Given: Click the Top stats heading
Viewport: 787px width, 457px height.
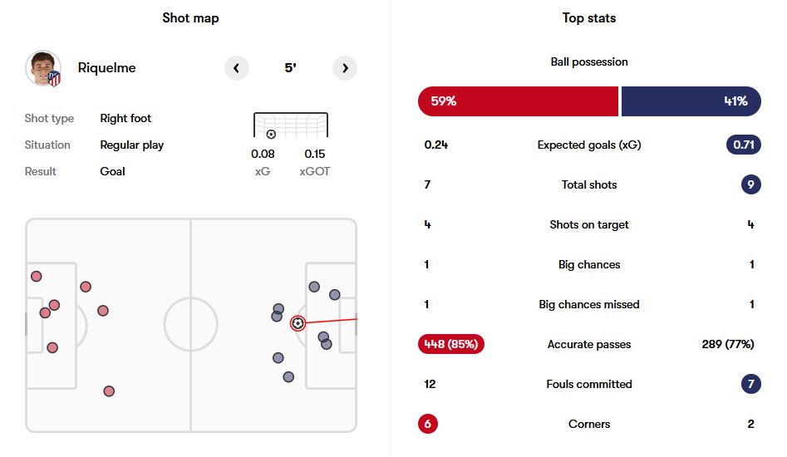Looking at the screenshot, I should click(x=589, y=18).
